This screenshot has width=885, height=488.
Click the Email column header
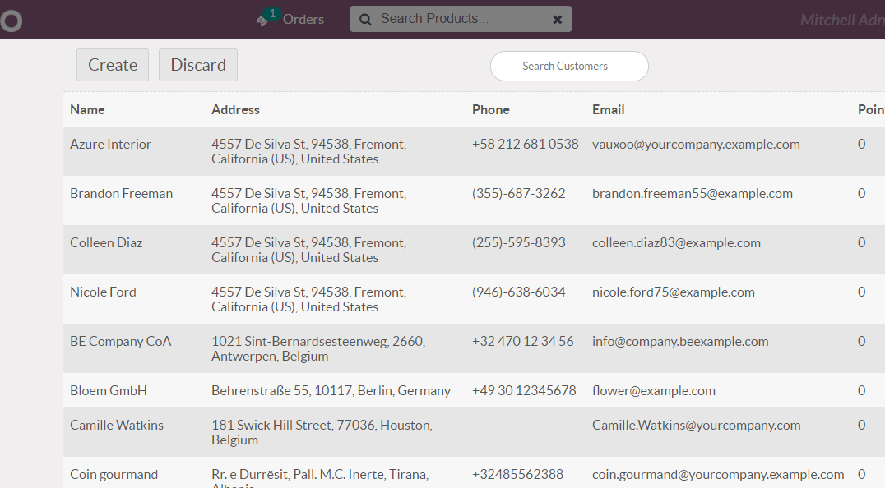(x=609, y=110)
